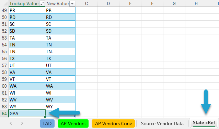Select column C header

(x=86, y=3)
